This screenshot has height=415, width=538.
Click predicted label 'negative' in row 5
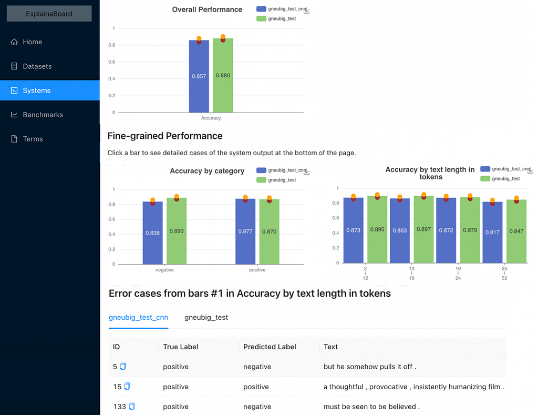pos(257,367)
